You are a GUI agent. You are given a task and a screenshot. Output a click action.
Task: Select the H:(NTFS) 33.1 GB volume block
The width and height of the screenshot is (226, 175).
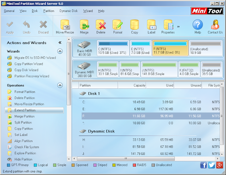tap(108, 69)
